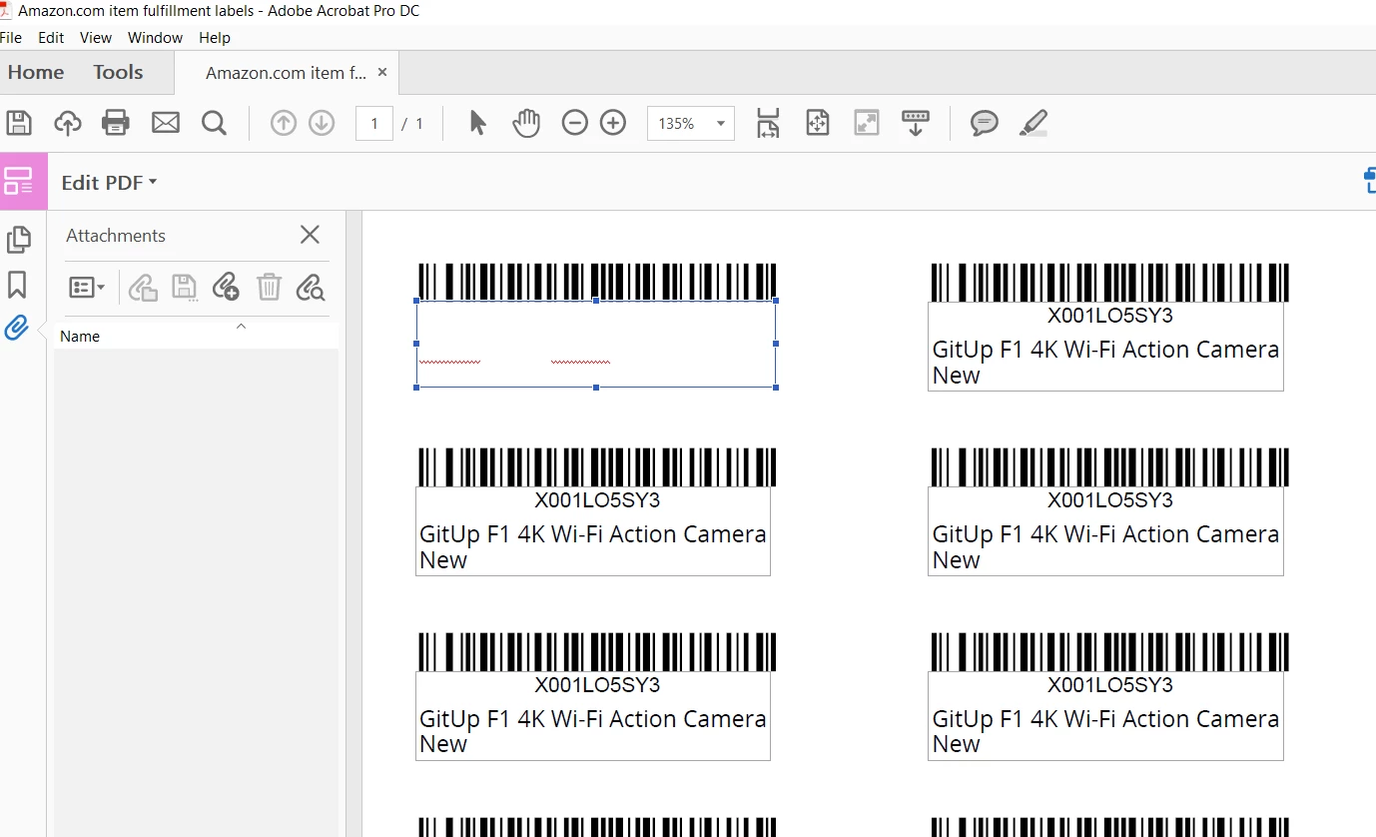This screenshot has width=1376, height=837.
Task: Click the bottom-right label's X001LO5SY3 code
Action: click(x=1109, y=685)
